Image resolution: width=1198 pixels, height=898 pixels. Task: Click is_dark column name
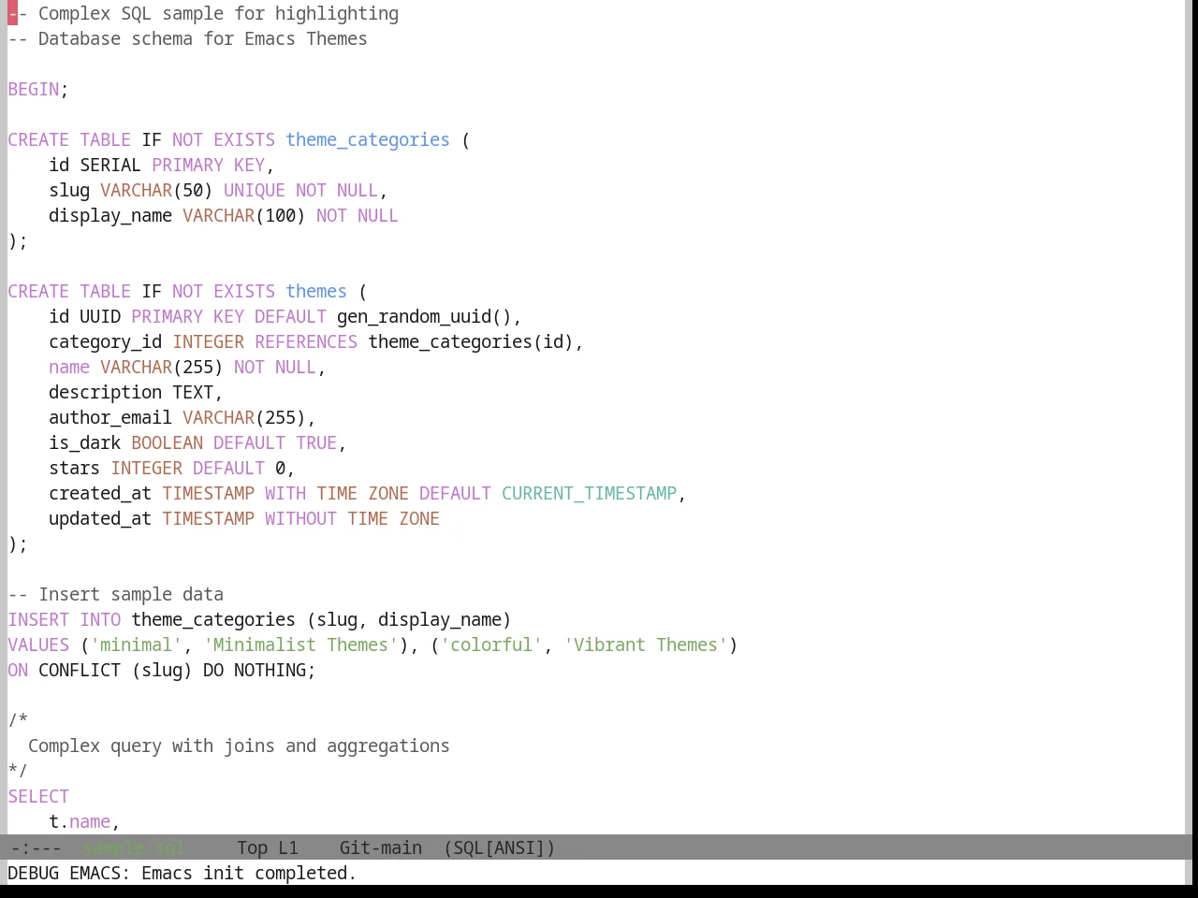85,442
